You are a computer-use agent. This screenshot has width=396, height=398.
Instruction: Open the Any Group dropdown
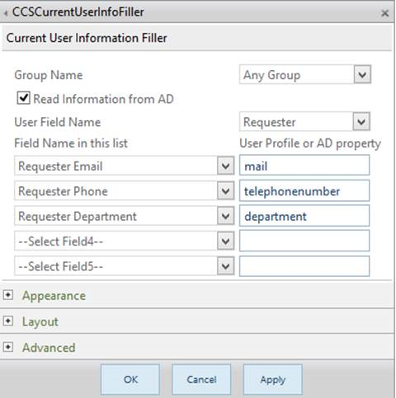point(305,74)
